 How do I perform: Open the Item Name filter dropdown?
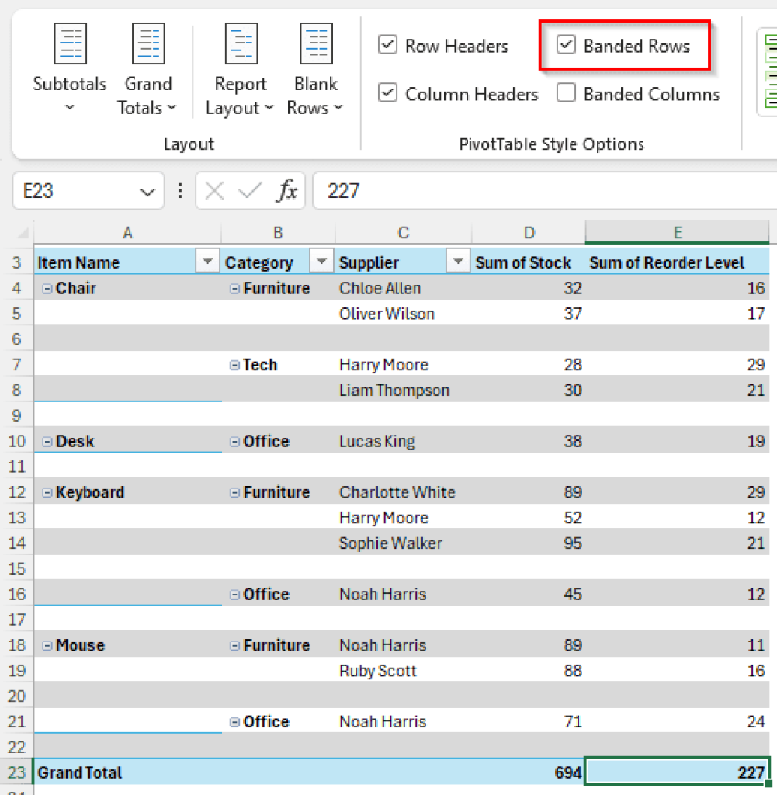tap(206, 262)
